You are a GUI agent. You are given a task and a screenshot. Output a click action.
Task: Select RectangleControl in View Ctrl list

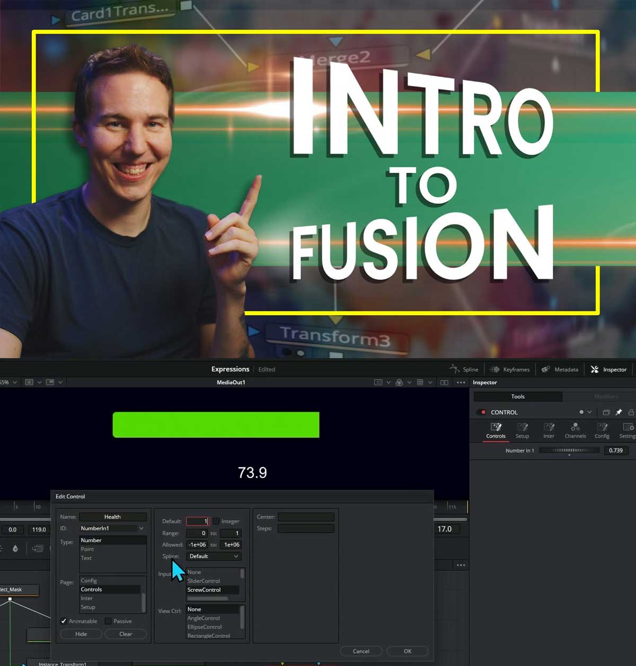213,635
